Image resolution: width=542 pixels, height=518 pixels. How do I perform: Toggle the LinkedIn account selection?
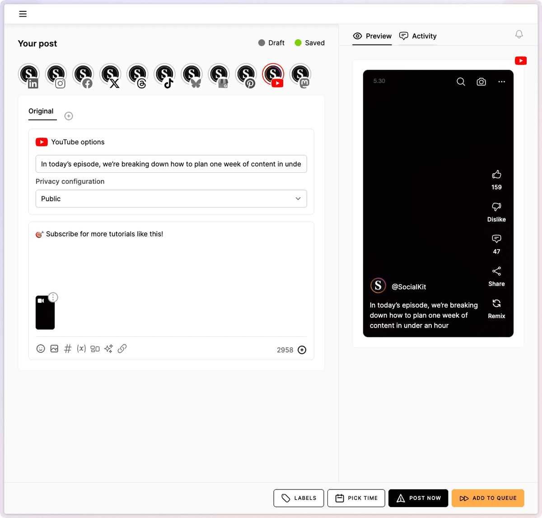click(x=29, y=75)
